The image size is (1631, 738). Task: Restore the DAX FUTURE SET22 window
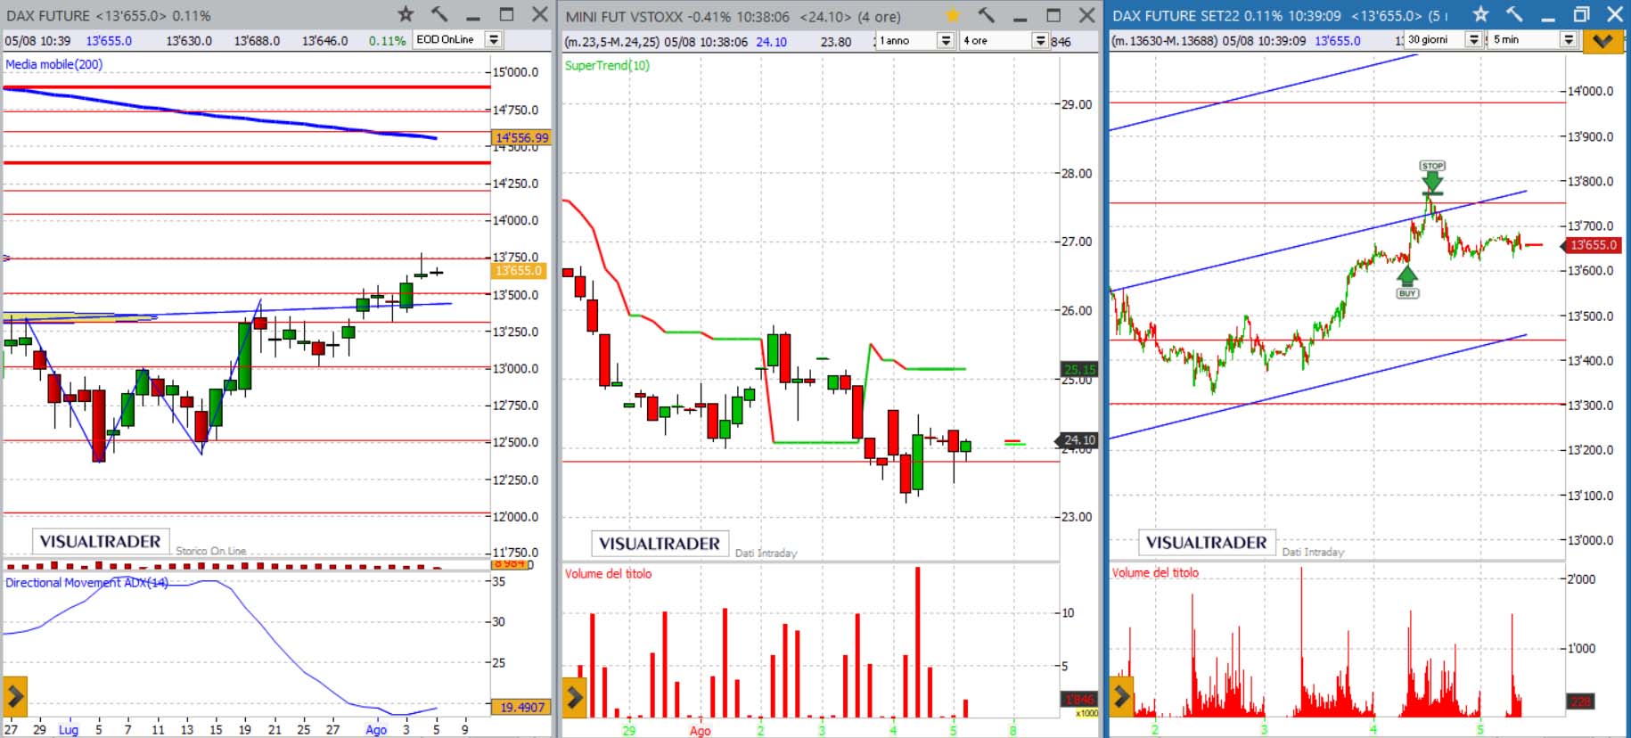click(x=1581, y=14)
